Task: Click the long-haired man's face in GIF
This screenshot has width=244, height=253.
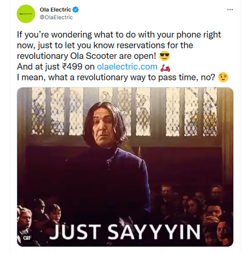Action: [x=102, y=127]
